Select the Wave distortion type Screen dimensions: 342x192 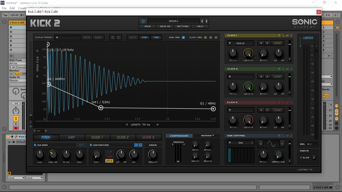point(109,161)
